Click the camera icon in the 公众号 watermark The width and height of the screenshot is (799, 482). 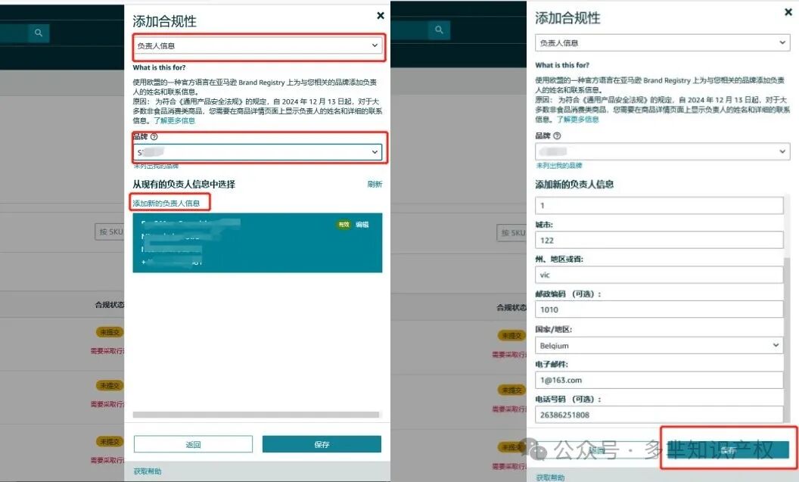(539, 449)
